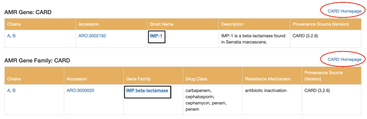Select chain A in the AMR Gene table

coord(9,36)
